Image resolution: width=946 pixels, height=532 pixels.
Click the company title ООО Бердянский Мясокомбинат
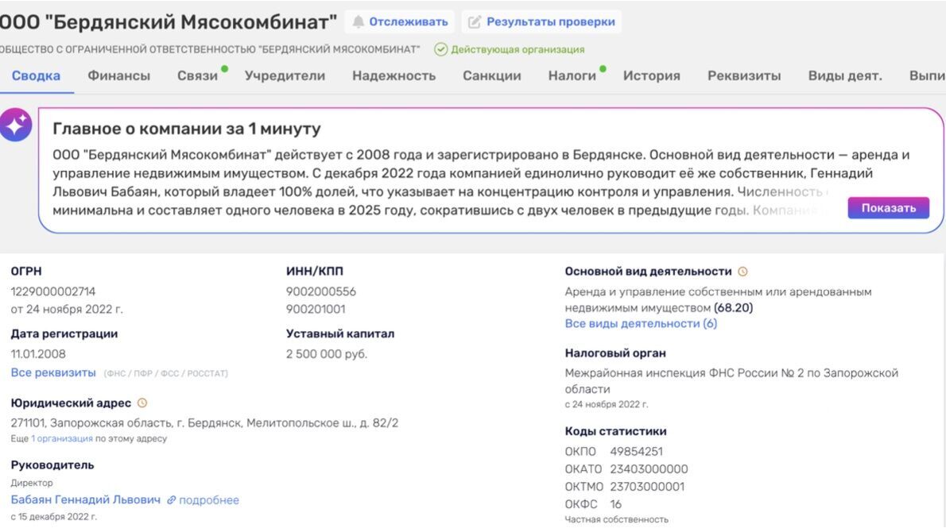pos(169,22)
